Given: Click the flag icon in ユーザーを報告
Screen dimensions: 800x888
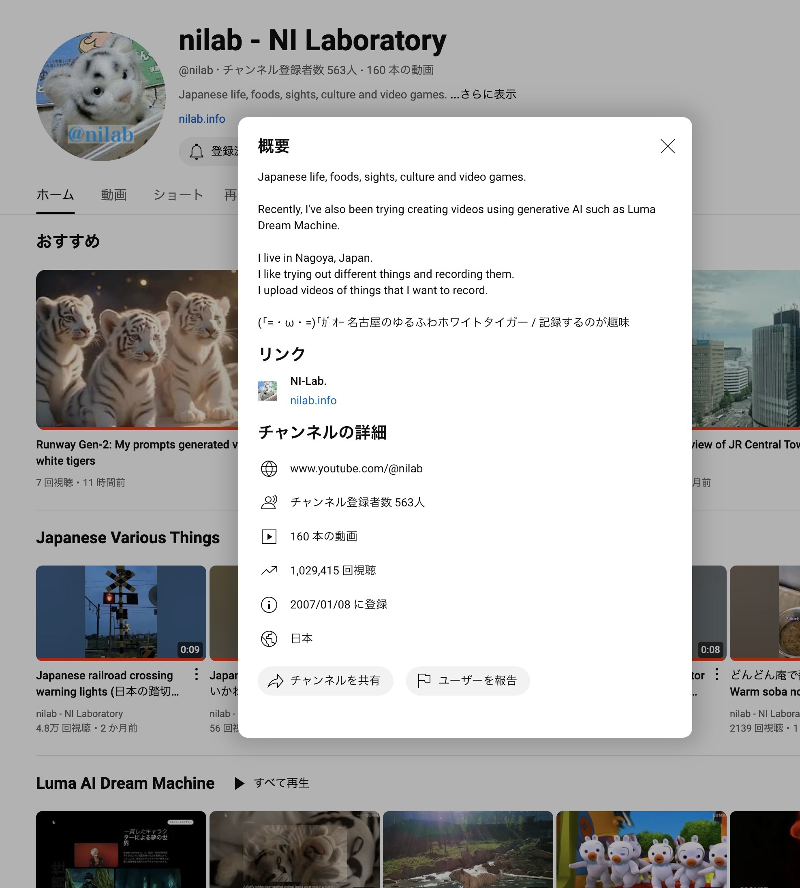Looking at the screenshot, I should point(424,681).
